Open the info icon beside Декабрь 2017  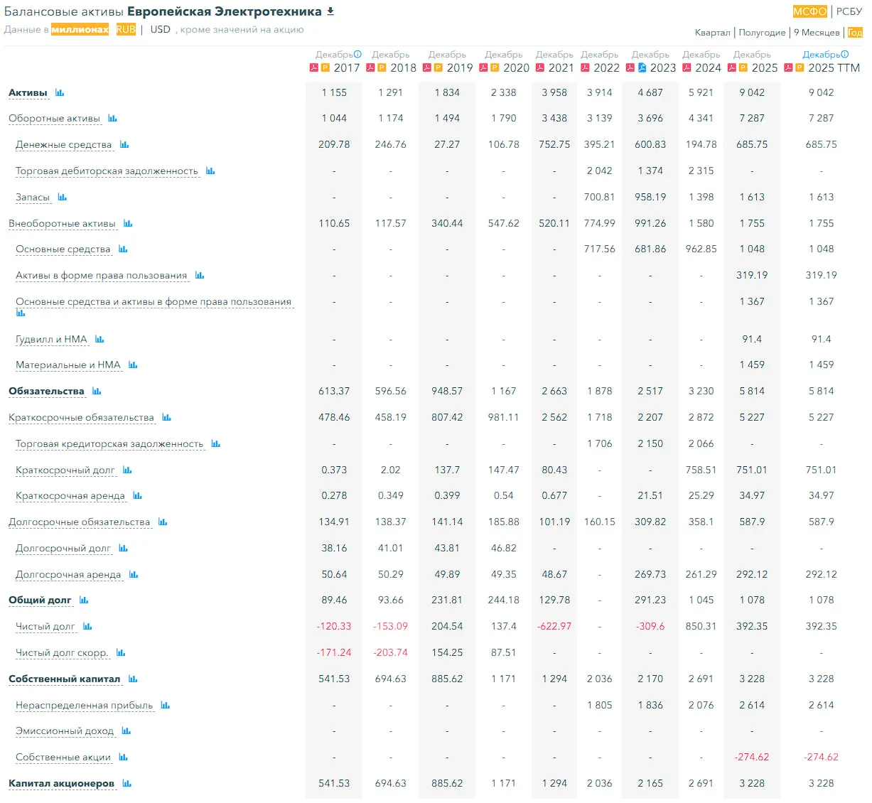pyautogui.click(x=357, y=54)
